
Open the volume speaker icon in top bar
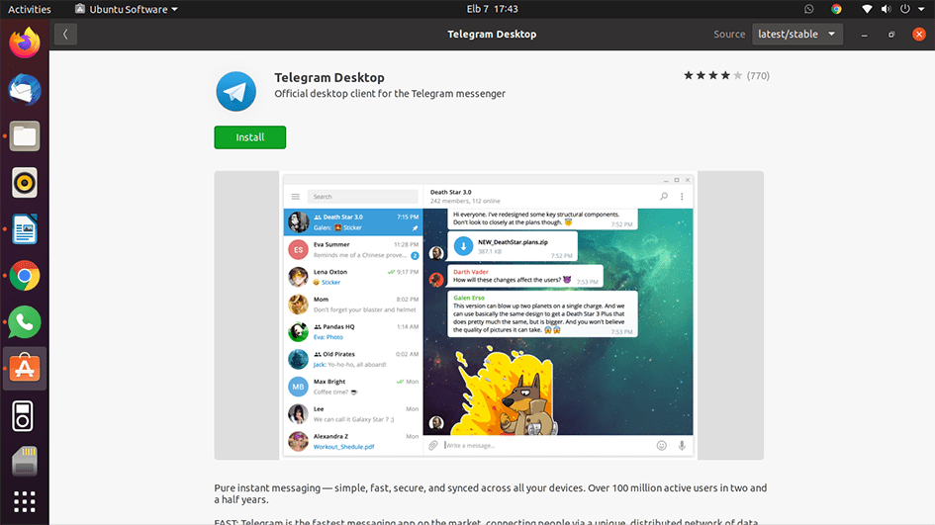click(887, 9)
